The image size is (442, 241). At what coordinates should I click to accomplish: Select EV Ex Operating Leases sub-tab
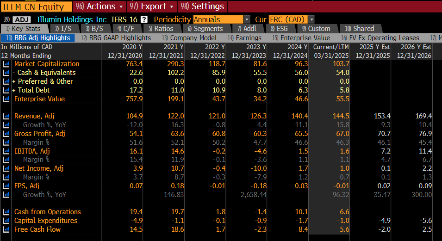380,38
